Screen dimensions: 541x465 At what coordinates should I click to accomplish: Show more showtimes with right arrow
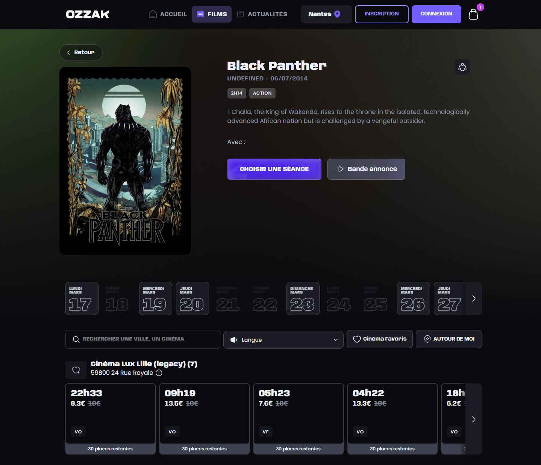tap(474, 419)
